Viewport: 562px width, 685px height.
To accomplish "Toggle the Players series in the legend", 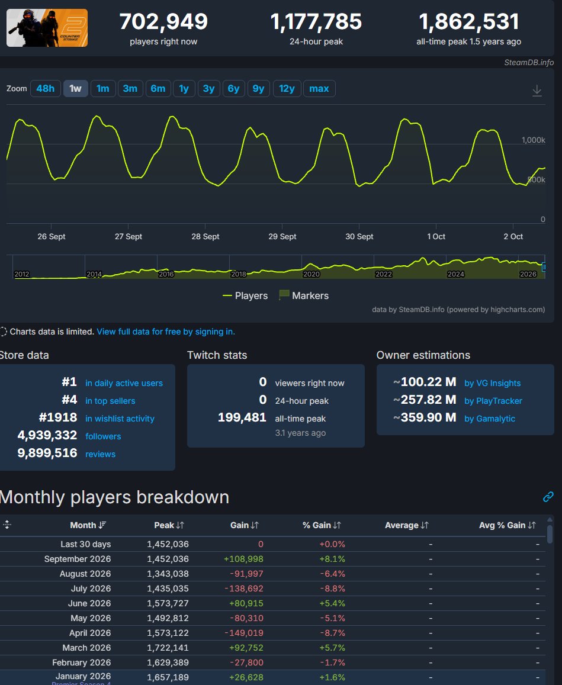I will coord(245,296).
